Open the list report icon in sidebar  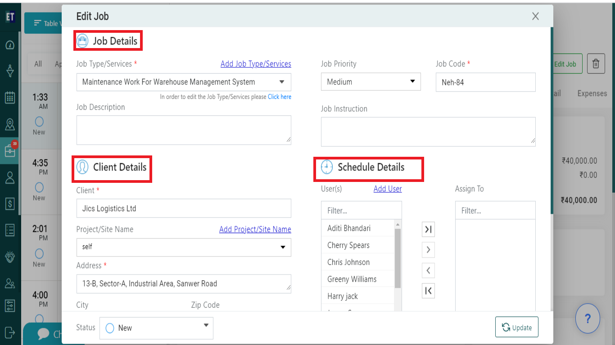(10, 230)
